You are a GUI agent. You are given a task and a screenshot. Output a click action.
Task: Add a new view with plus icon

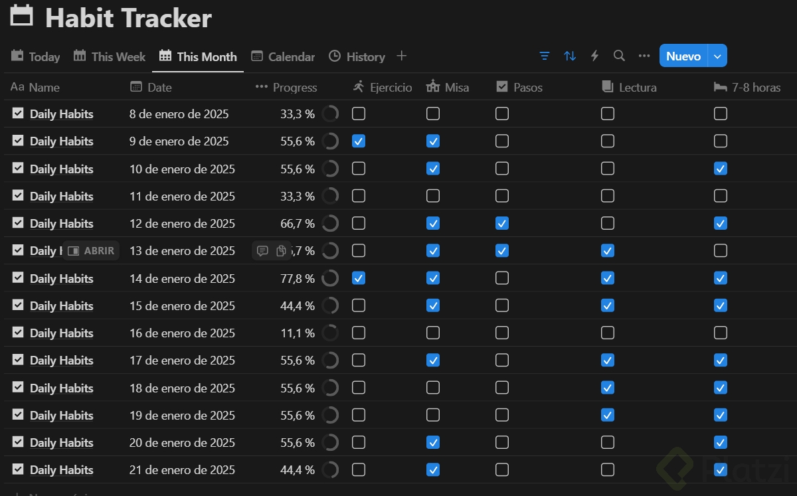click(x=401, y=56)
